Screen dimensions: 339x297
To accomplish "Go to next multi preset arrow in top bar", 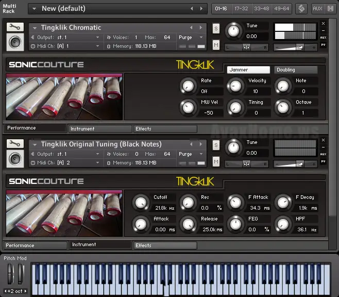I will [x=201, y=9].
